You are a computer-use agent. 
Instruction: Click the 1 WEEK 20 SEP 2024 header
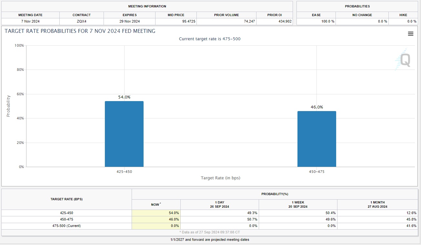coord(298,204)
